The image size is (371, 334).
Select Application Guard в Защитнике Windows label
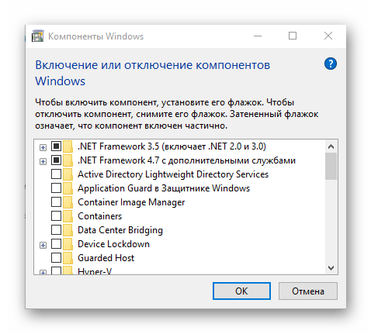tap(164, 188)
